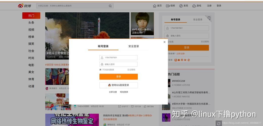Select 帐号登录 tab in right sidebar
The image size is (263, 126).
(175, 20)
